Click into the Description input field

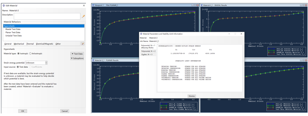click(x=47, y=16)
